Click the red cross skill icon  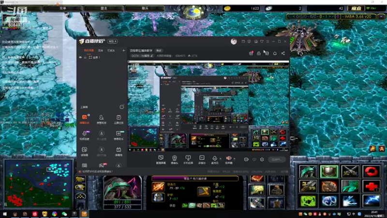point(371,186)
